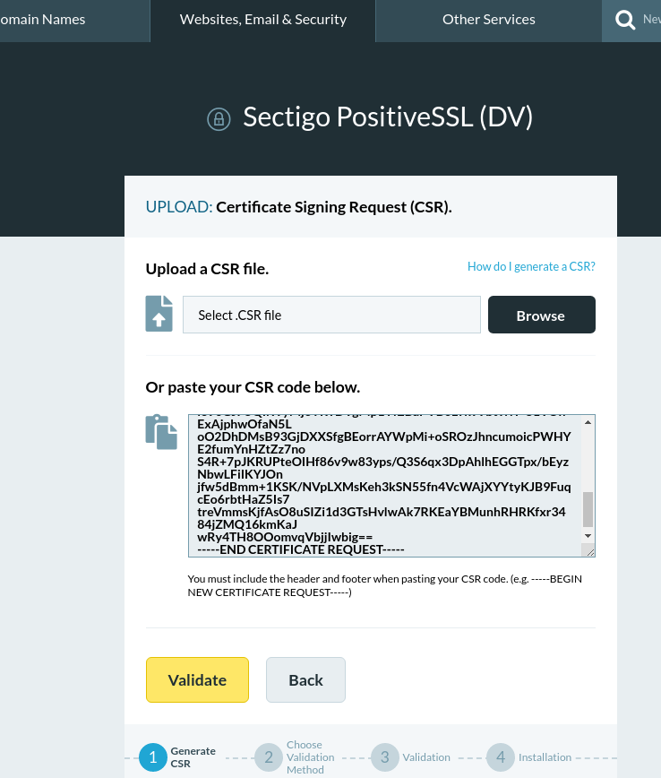Click the padlock icon beside Sectigo PositiveSSL
This screenshot has width=661, height=778.
click(219, 119)
